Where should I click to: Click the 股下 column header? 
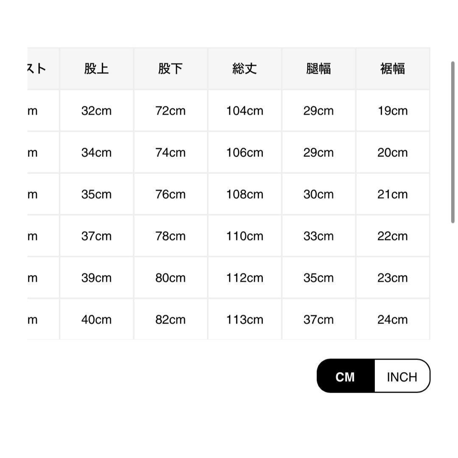point(170,69)
